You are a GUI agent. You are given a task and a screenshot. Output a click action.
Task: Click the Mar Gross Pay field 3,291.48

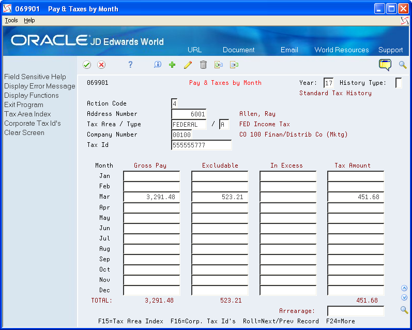[151, 197]
